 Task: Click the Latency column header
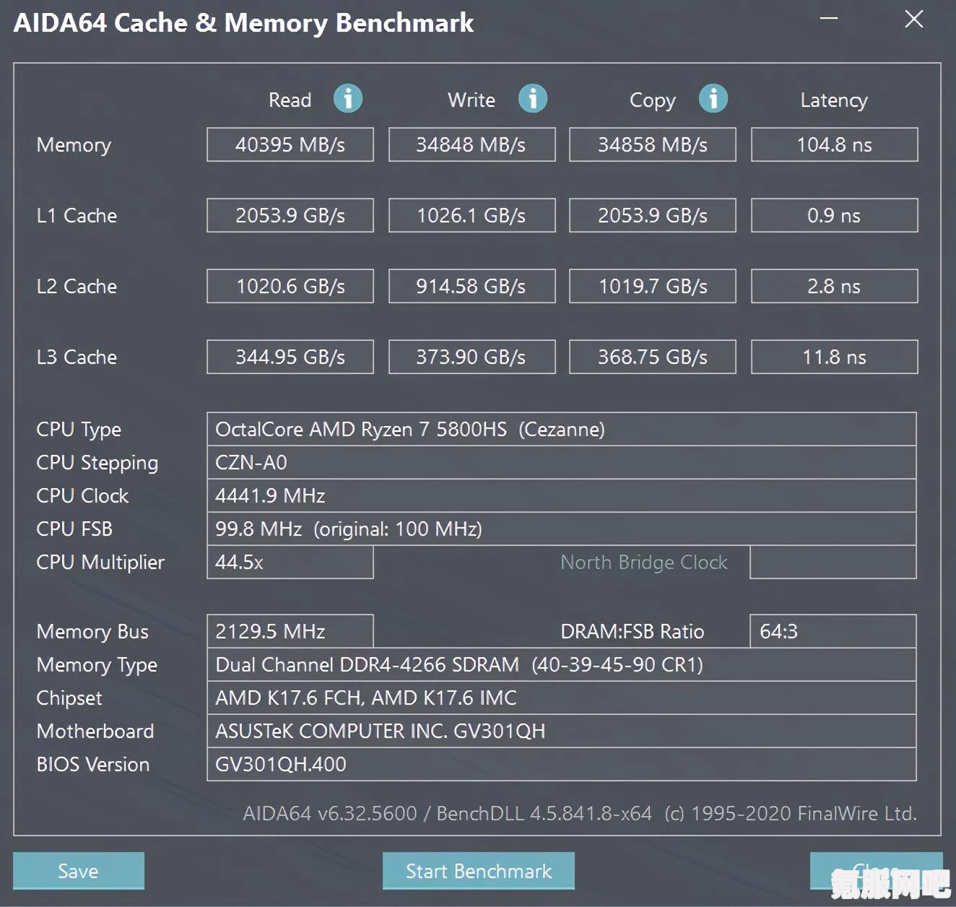pos(834,100)
